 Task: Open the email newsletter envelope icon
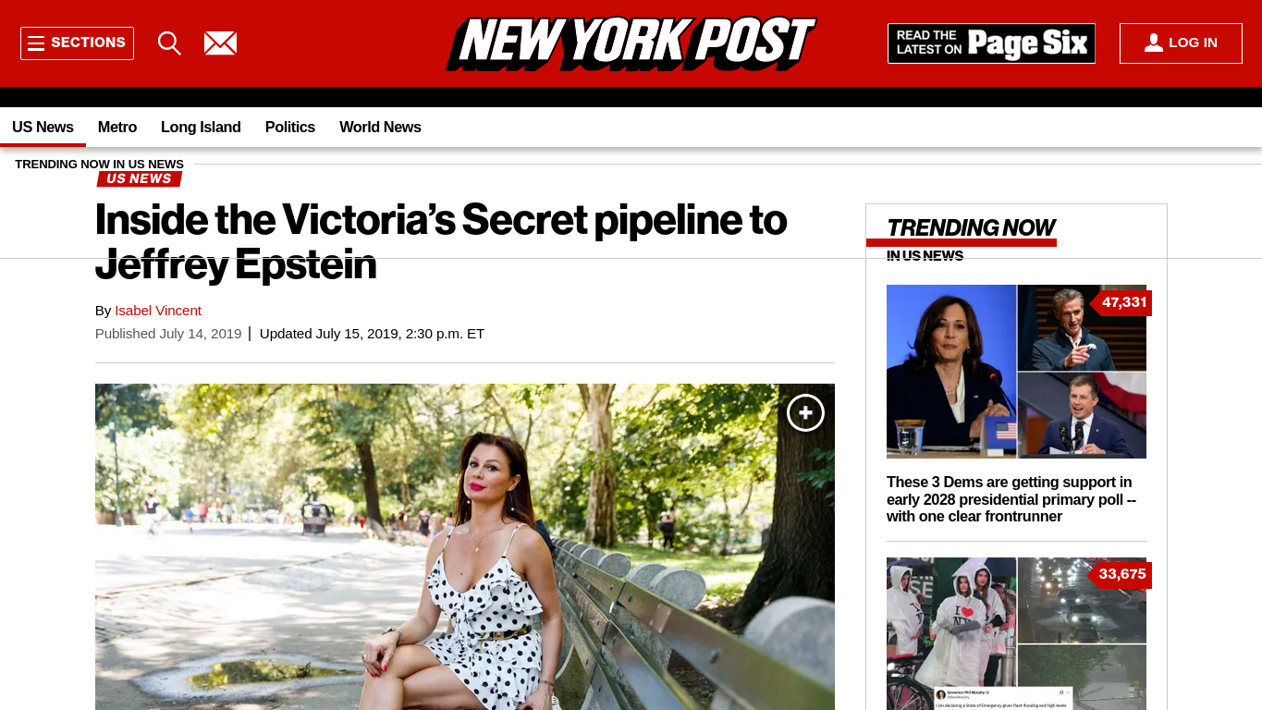[220, 43]
